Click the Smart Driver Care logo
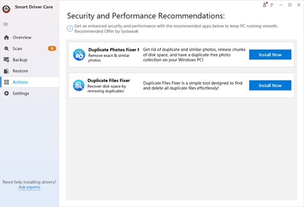Image resolution: width=304 pixels, height=207 pixels. click(x=6, y=7)
